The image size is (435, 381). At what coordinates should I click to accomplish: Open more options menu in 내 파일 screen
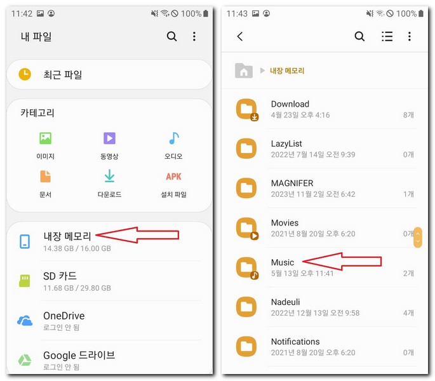click(194, 36)
